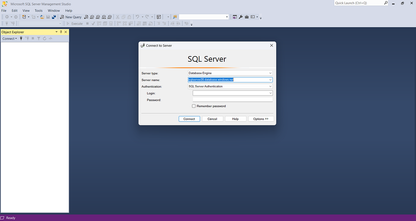Open the Find combo box dropdown arrow

[x=227, y=17]
